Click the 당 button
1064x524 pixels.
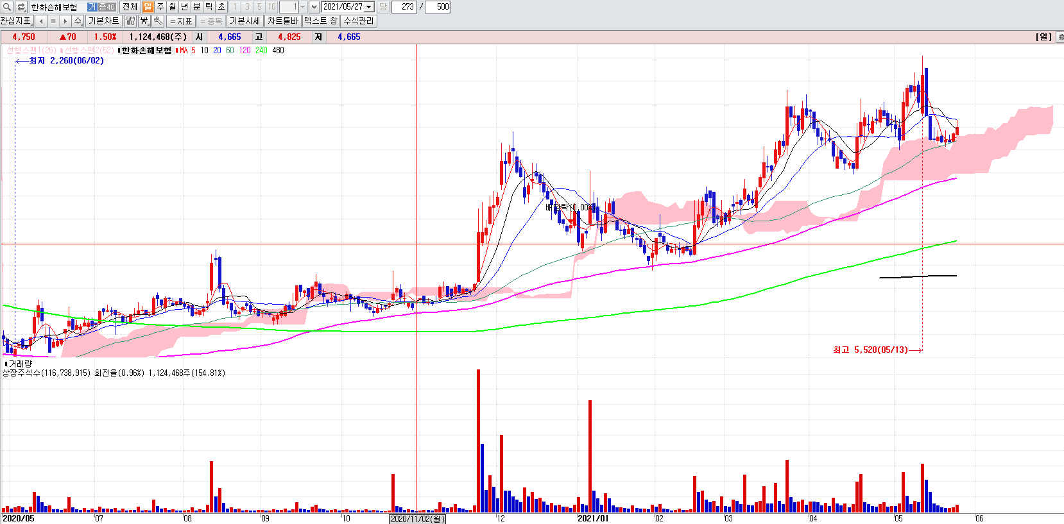[382, 6]
